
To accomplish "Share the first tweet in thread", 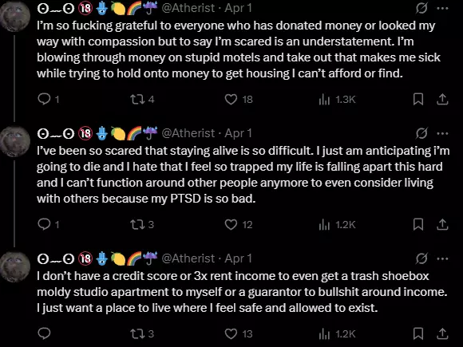I will 442,100.
